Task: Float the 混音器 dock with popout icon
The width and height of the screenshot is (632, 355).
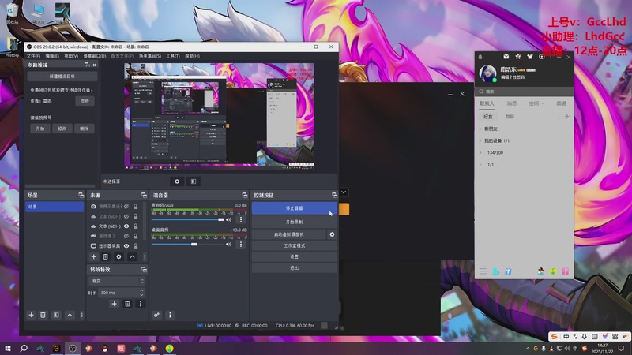Action: (x=244, y=195)
